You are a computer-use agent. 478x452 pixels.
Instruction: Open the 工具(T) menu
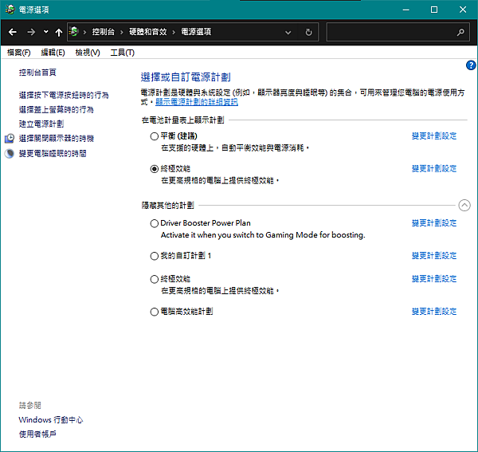click(x=122, y=53)
